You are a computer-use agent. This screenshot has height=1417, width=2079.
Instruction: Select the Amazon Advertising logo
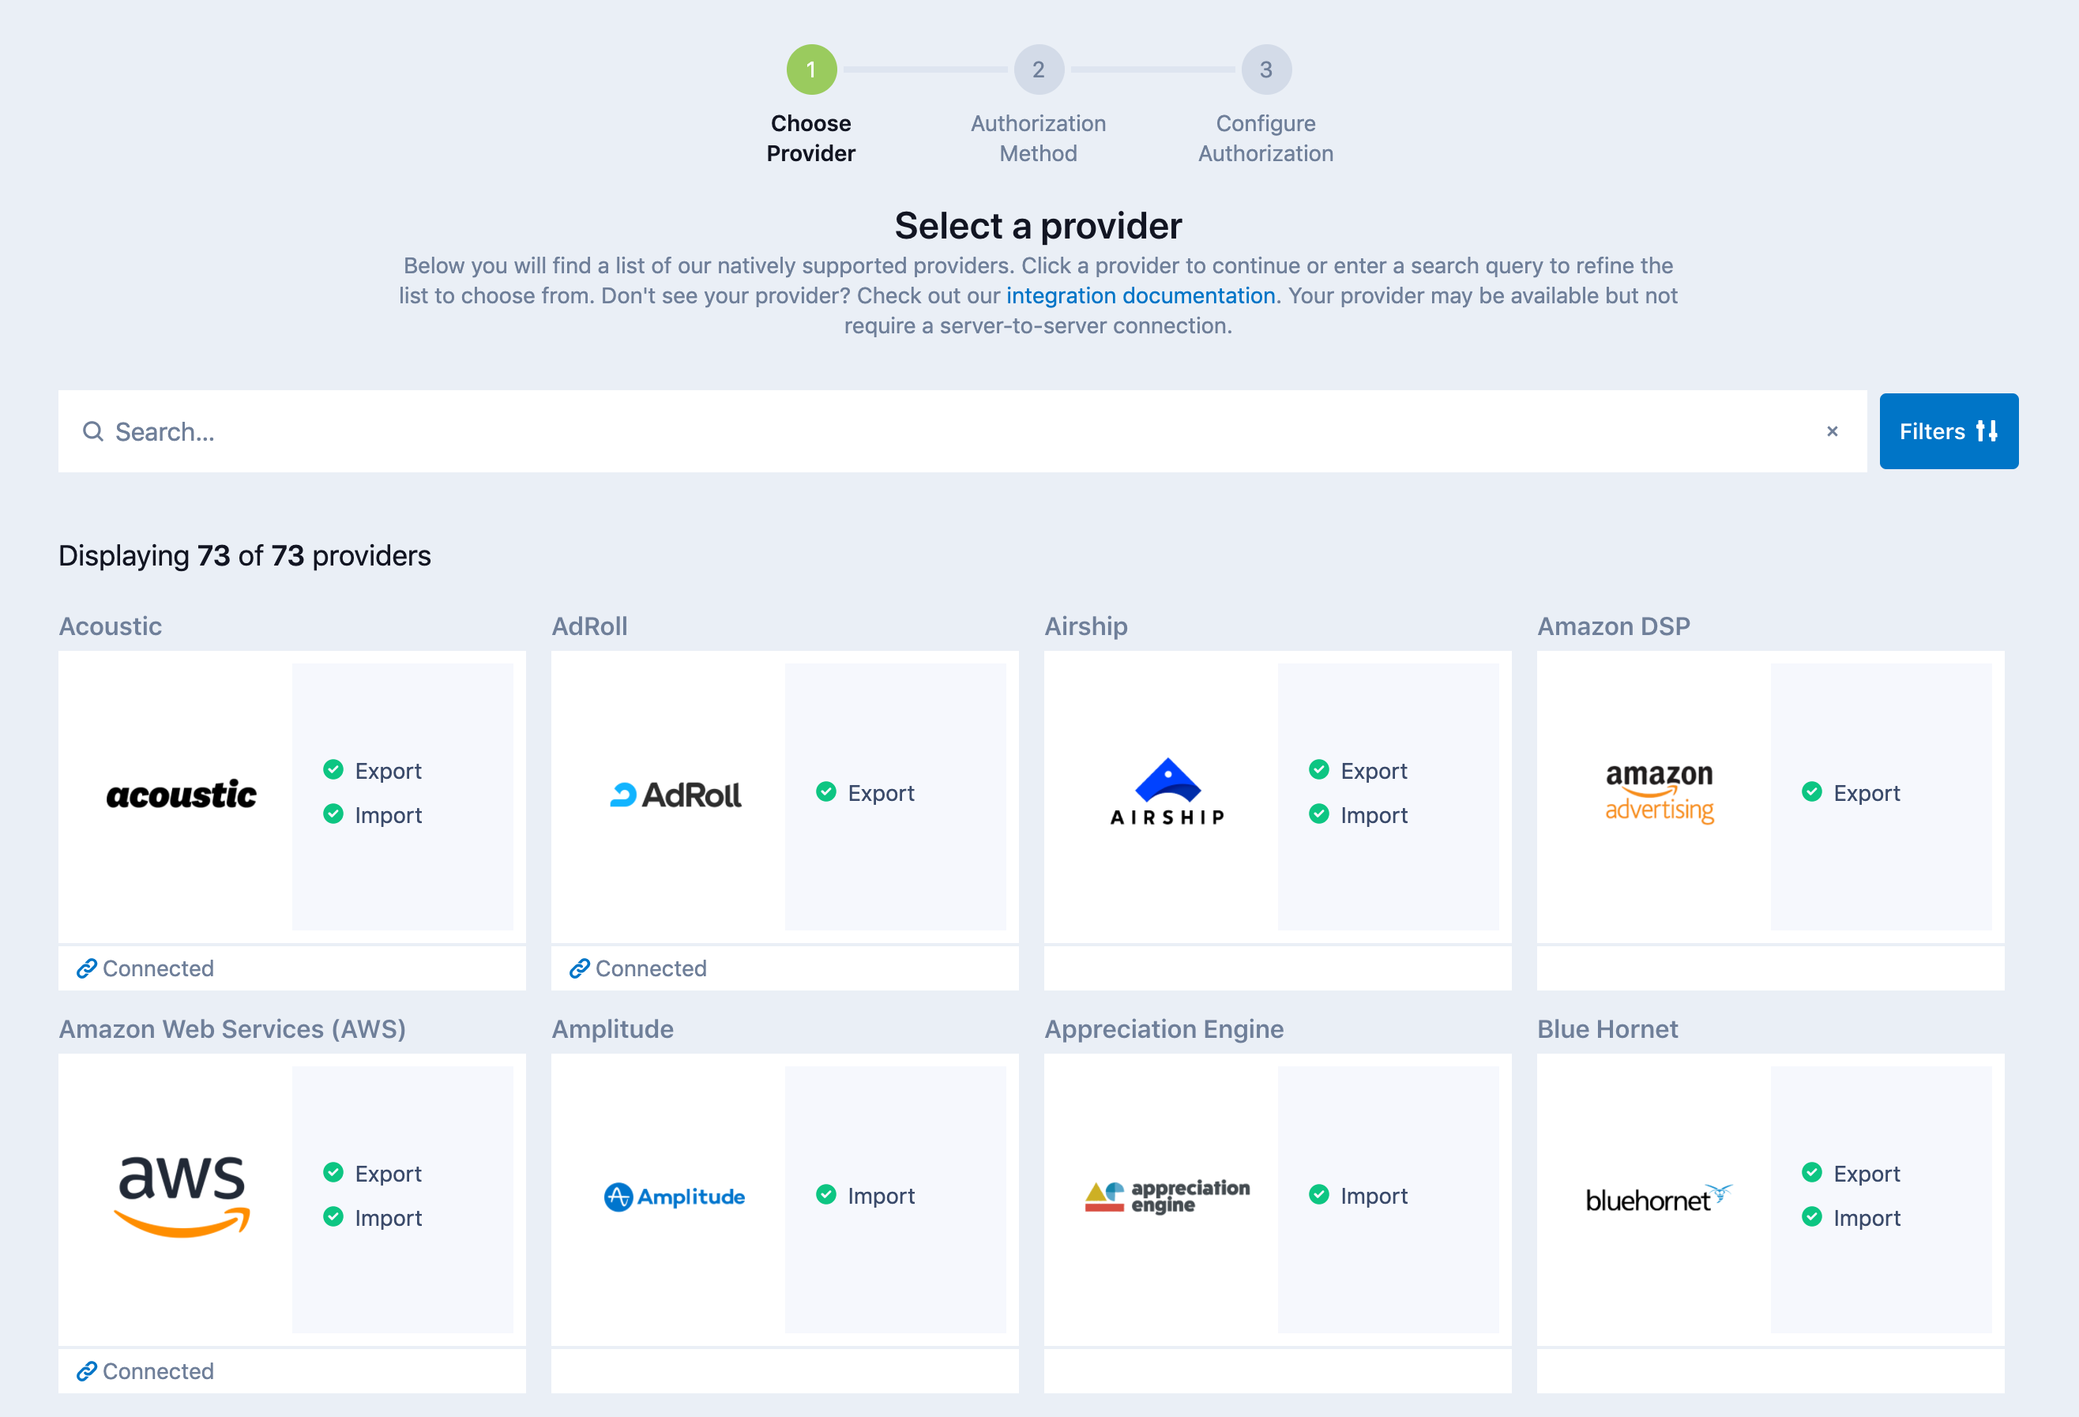pos(1660,794)
